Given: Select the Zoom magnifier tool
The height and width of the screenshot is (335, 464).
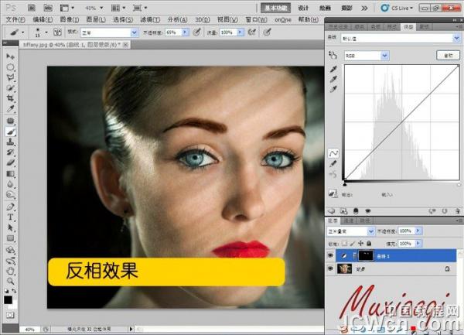Looking at the screenshot, I should [11, 282].
